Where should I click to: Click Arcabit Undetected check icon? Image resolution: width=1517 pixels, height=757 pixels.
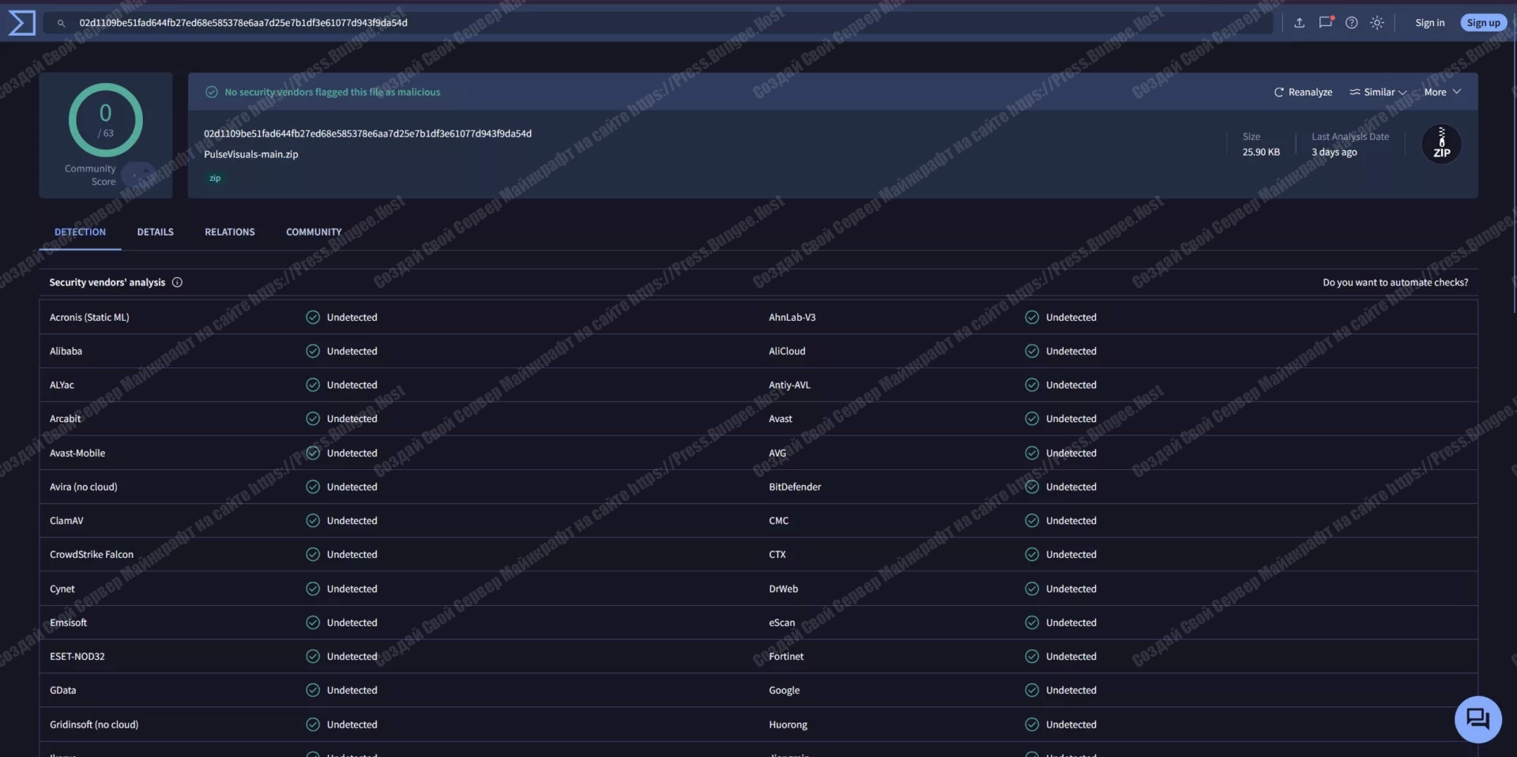[313, 419]
